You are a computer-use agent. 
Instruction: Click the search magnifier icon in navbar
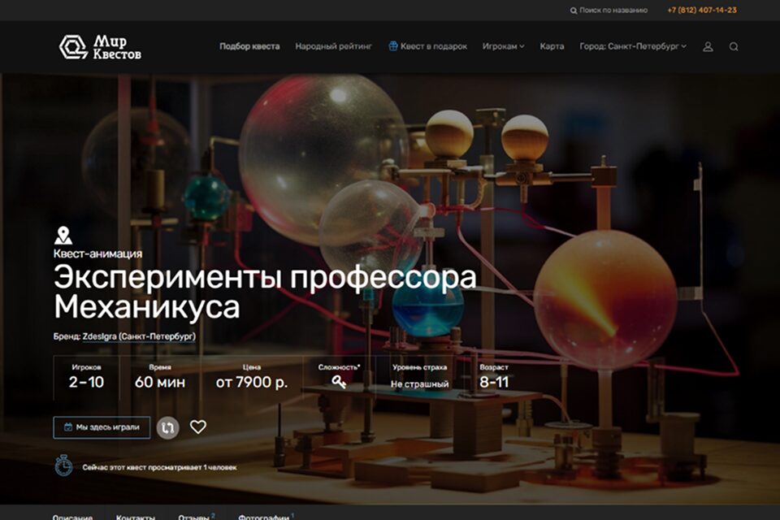coord(734,47)
